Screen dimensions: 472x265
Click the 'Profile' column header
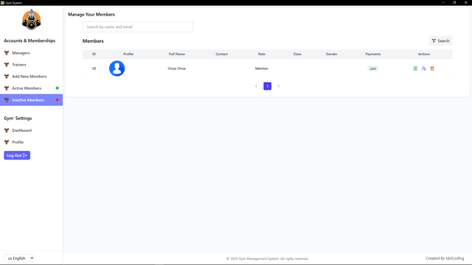[128, 54]
